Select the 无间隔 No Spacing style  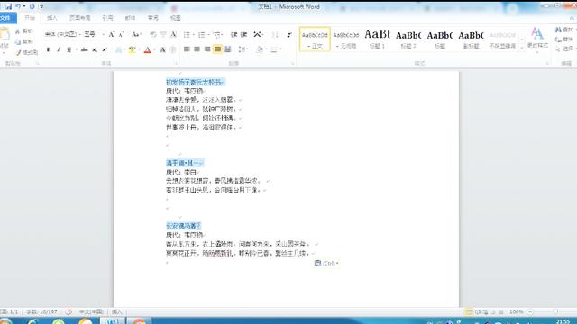(346, 39)
